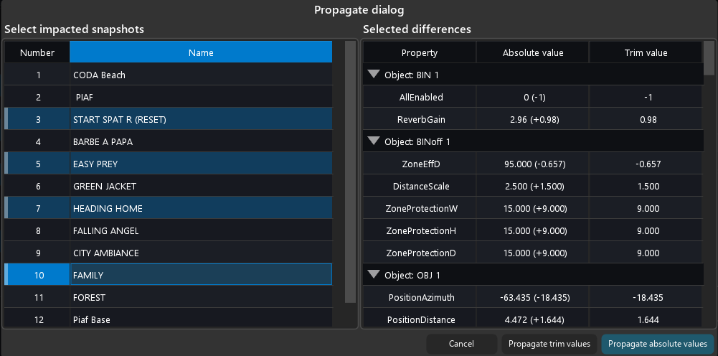
Task: Collapse the Object: BIN 1 group
Action: (x=373, y=74)
